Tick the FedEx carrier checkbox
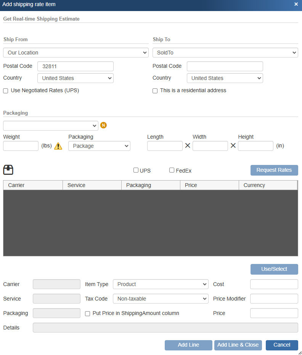Screen dimensions: 302x355 click(172, 170)
